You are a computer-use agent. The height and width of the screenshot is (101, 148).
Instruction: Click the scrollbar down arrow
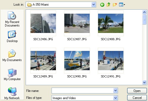(144, 82)
